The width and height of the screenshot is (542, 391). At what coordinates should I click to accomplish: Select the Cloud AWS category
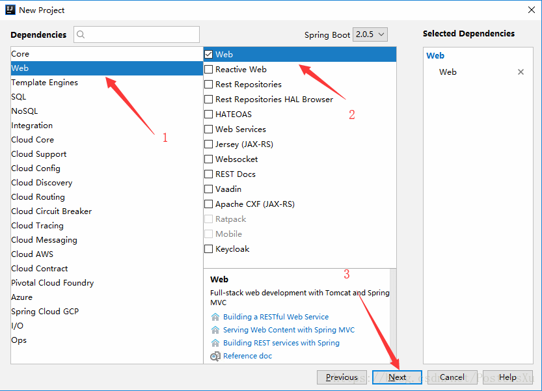(107, 254)
